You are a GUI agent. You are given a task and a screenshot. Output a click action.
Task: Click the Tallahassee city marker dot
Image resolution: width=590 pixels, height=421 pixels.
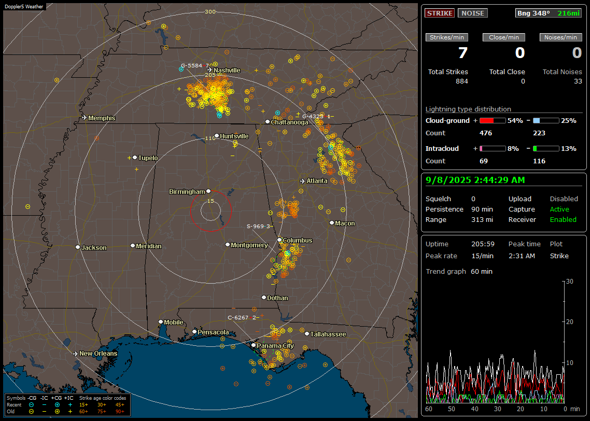click(307, 334)
